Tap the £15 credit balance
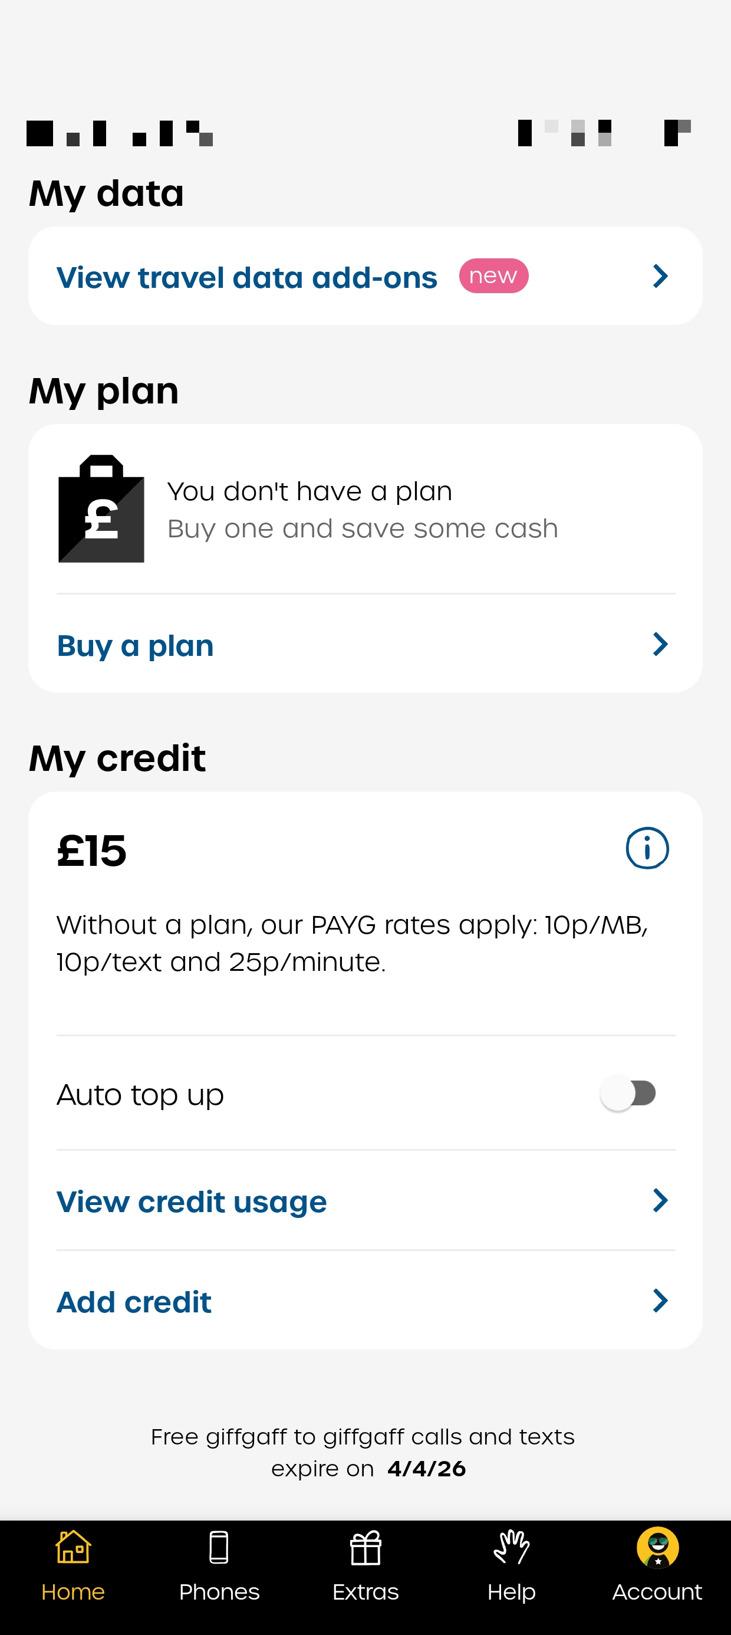731x1635 pixels. (x=92, y=851)
